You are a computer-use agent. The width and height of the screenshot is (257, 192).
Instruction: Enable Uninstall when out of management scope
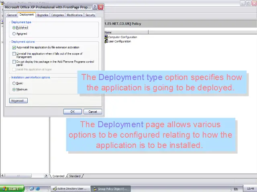(x=14, y=54)
